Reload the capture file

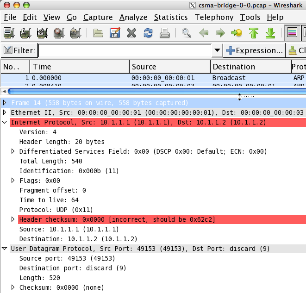point(148,33)
